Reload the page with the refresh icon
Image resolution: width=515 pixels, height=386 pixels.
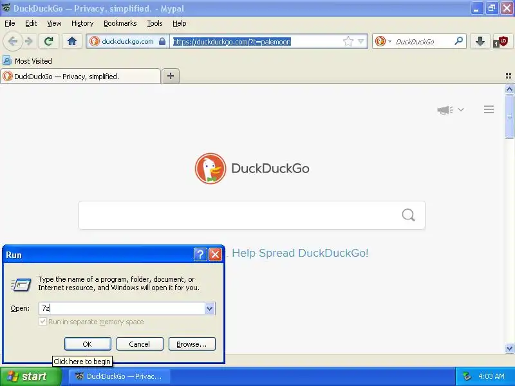pos(49,41)
